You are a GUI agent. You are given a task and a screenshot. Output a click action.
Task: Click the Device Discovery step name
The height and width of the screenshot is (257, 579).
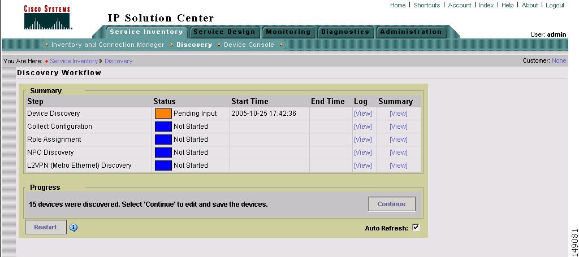pos(54,114)
